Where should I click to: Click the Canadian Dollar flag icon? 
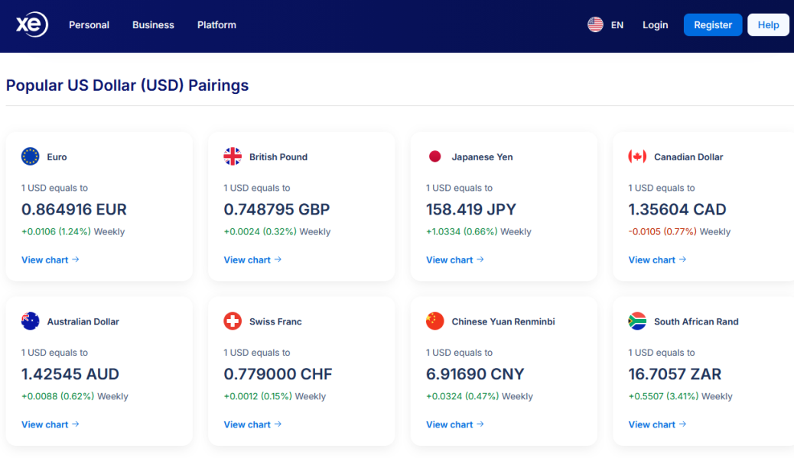[x=637, y=156]
